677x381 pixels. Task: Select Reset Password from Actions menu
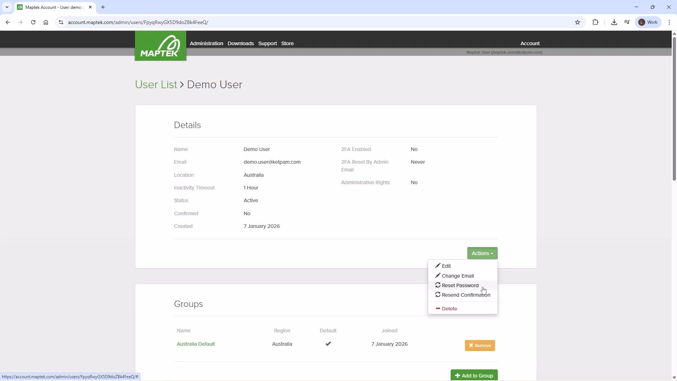(x=460, y=285)
